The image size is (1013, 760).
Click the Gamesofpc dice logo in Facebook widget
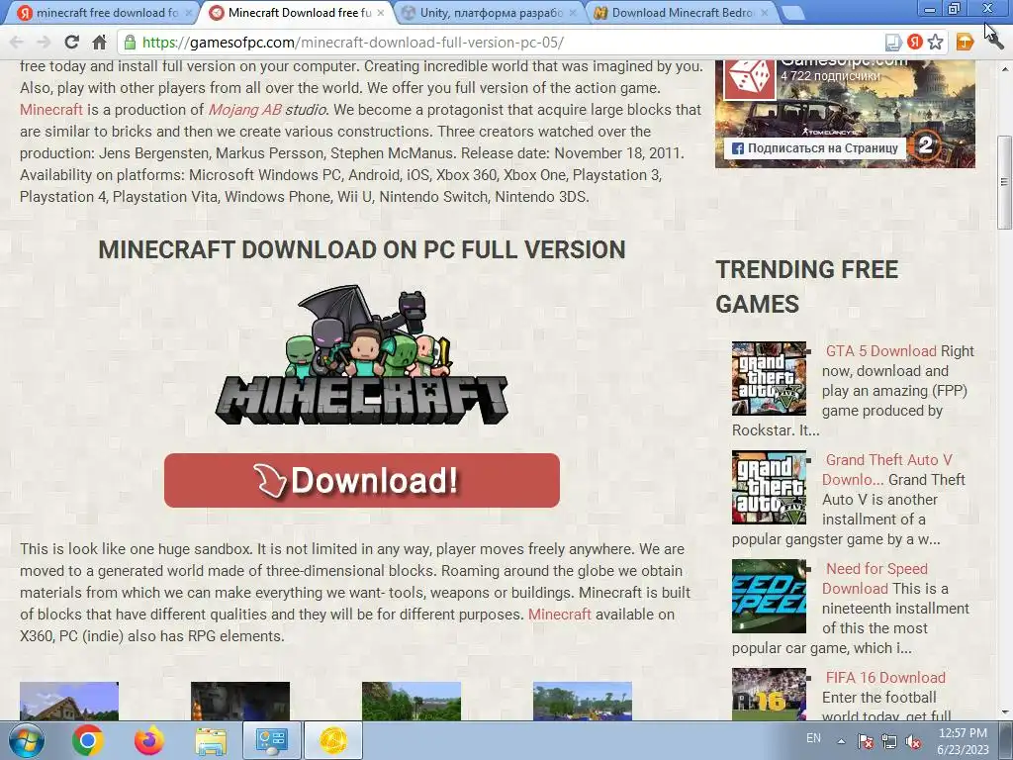pyautogui.click(x=749, y=79)
